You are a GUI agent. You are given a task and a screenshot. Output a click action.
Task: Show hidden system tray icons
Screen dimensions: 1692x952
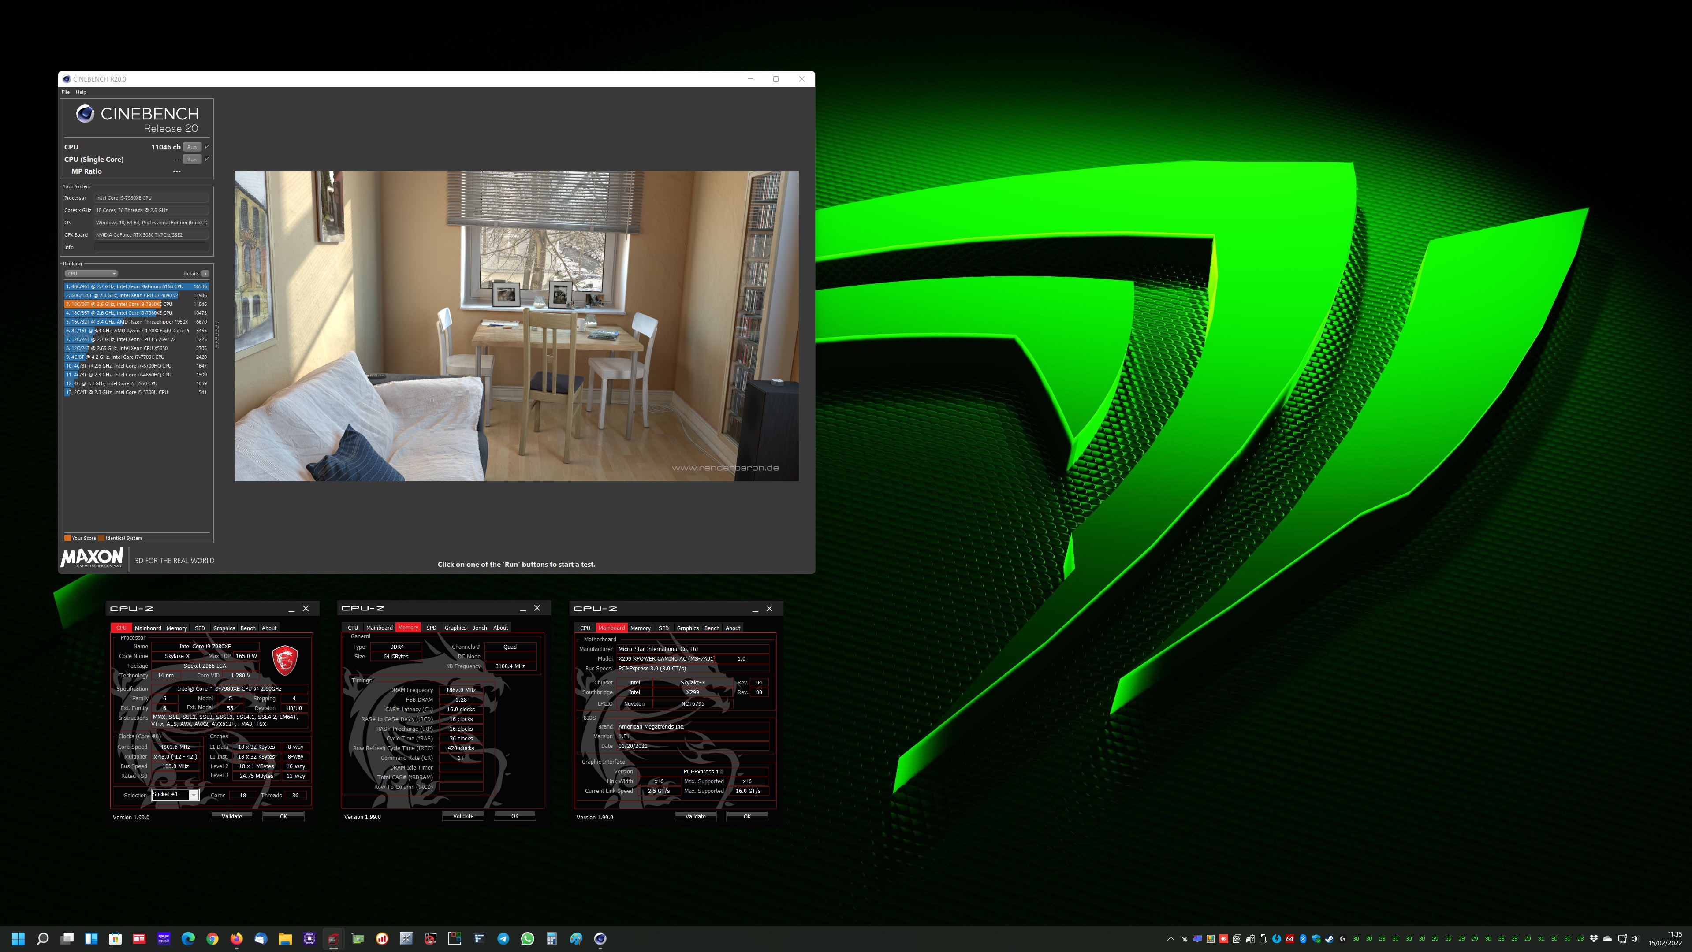click(x=1170, y=939)
